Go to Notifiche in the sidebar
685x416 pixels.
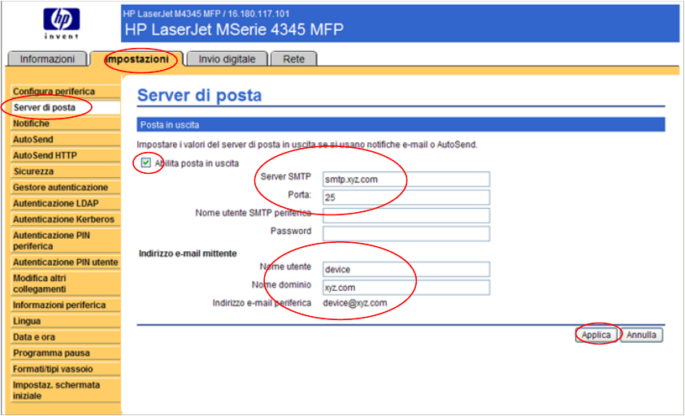coord(65,123)
